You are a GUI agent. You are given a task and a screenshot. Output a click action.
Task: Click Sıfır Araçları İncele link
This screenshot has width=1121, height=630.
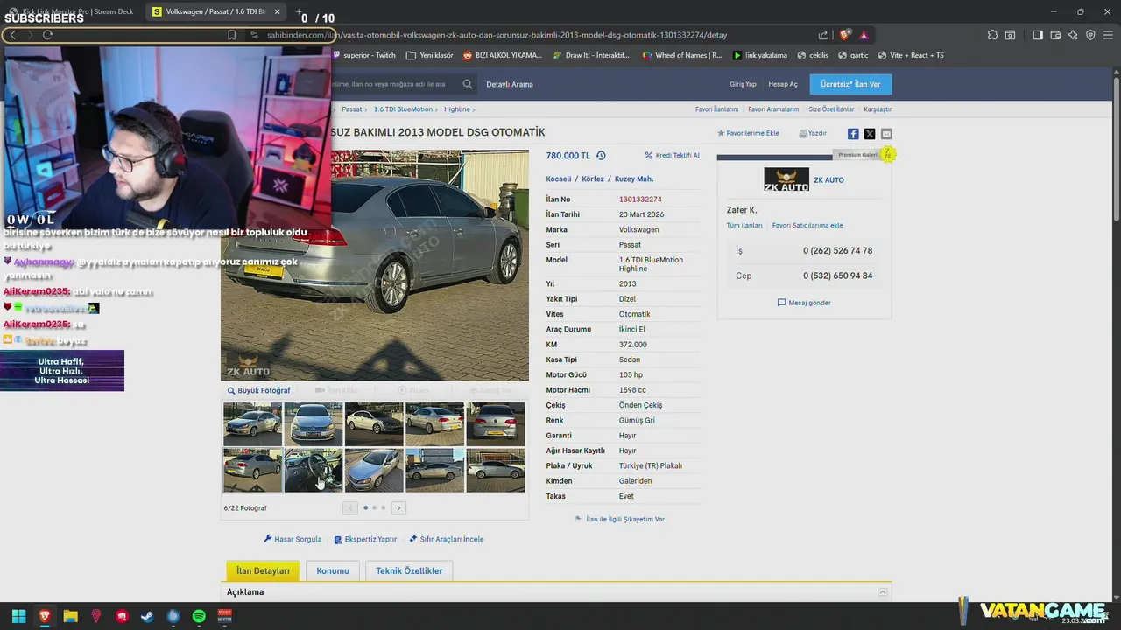(x=447, y=539)
